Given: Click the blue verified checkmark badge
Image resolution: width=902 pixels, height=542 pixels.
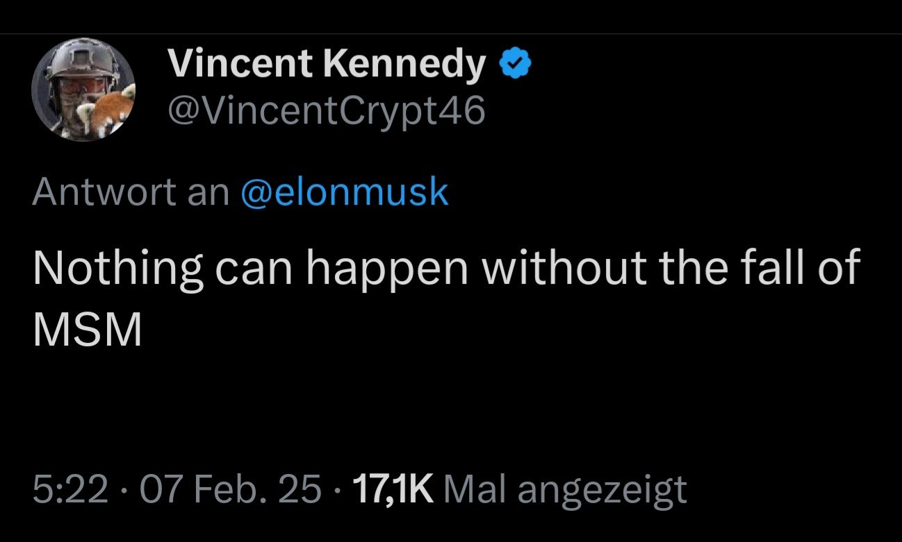Looking at the screenshot, I should click(x=516, y=65).
